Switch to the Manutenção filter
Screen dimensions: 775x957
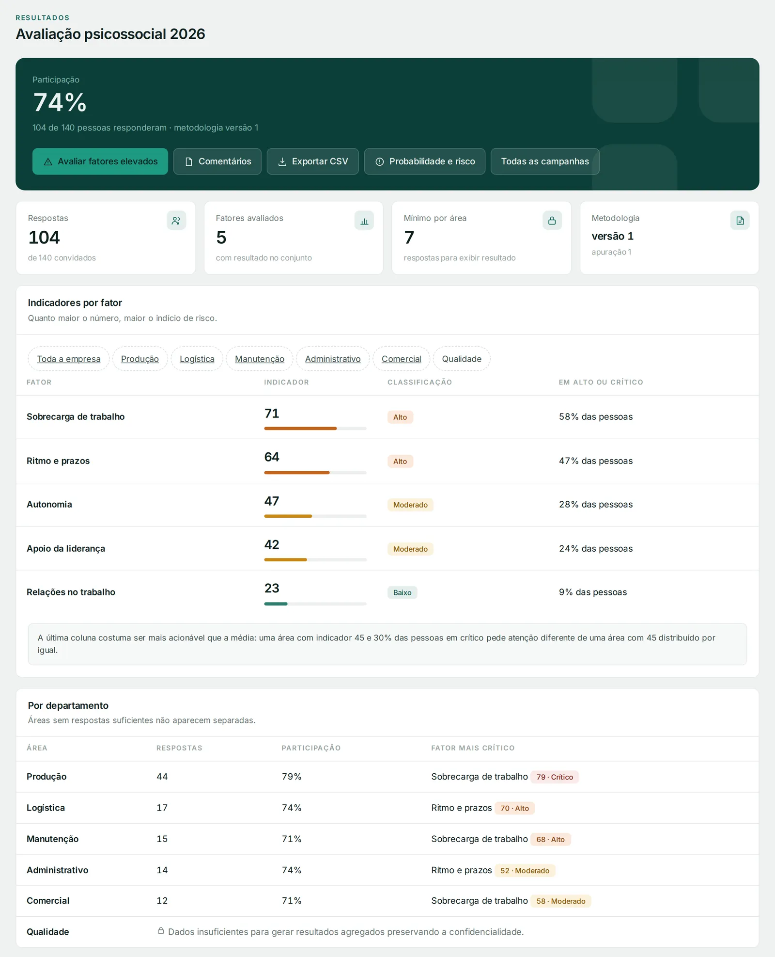[260, 359]
